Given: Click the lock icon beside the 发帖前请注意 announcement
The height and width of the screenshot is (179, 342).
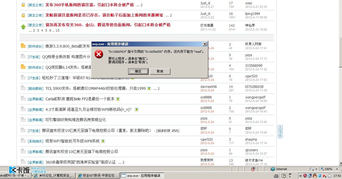Looking at the screenshot, I should (23, 15).
